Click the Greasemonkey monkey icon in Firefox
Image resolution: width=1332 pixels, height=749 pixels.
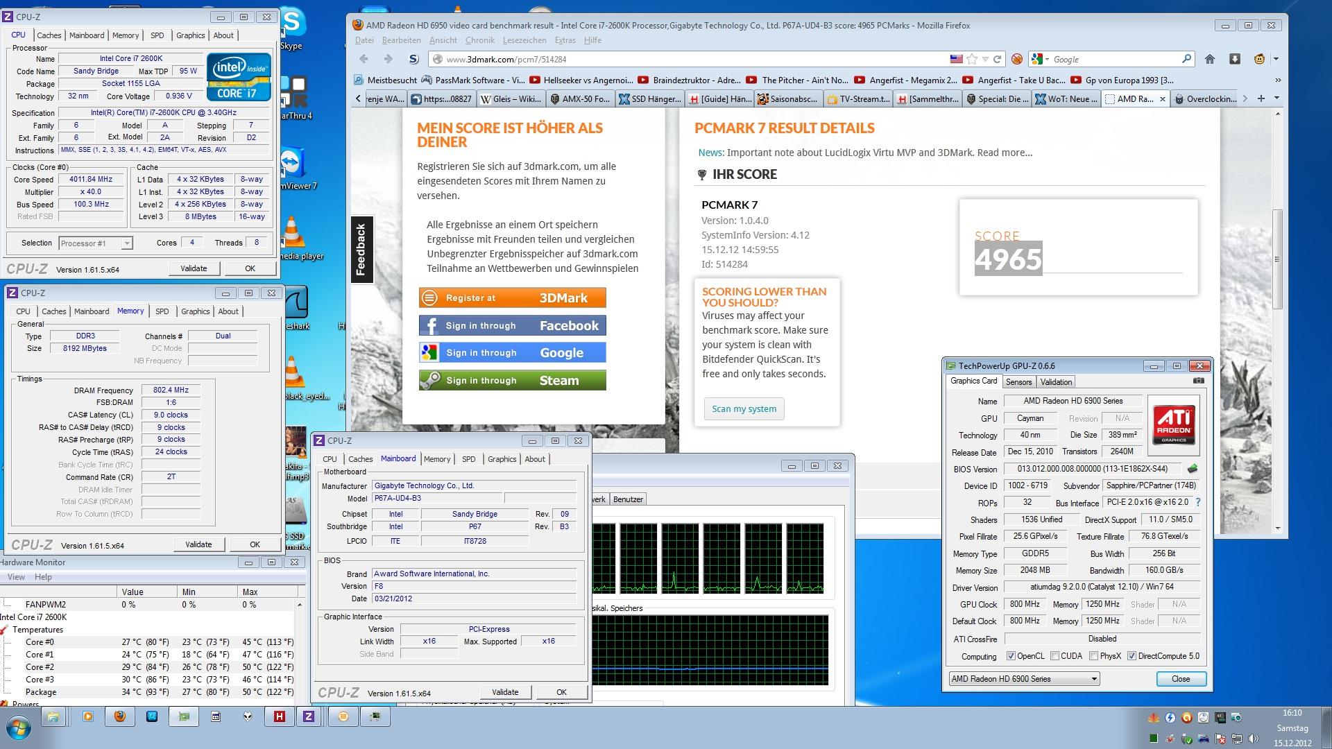point(1260,60)
